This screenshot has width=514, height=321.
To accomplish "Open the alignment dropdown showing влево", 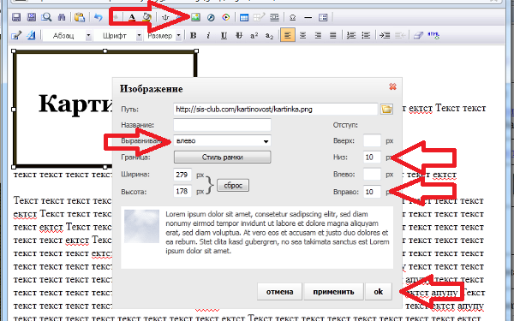I will point(222,141).
